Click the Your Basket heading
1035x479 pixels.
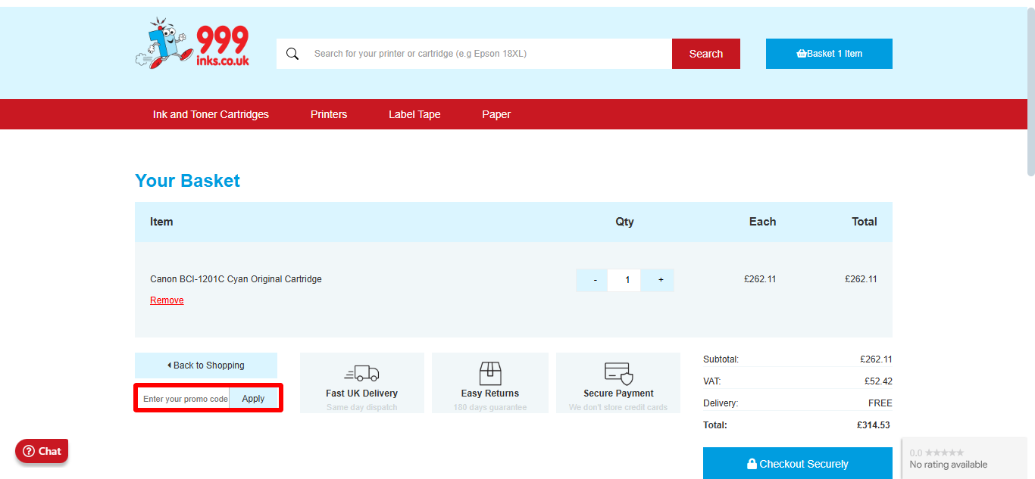click(x=187, y=181)
